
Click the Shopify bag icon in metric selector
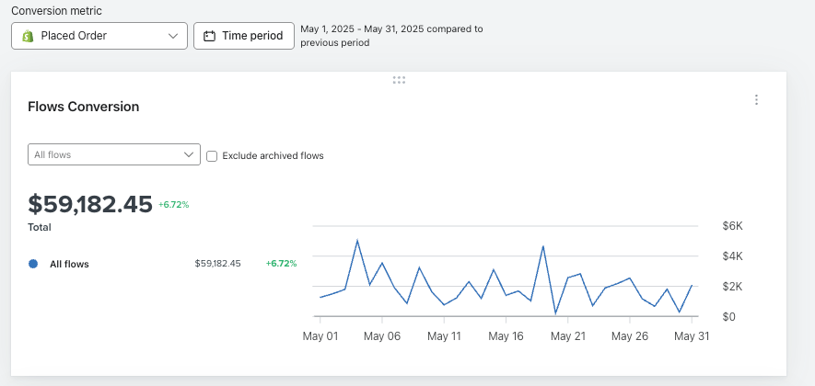(x=28, y=36)
